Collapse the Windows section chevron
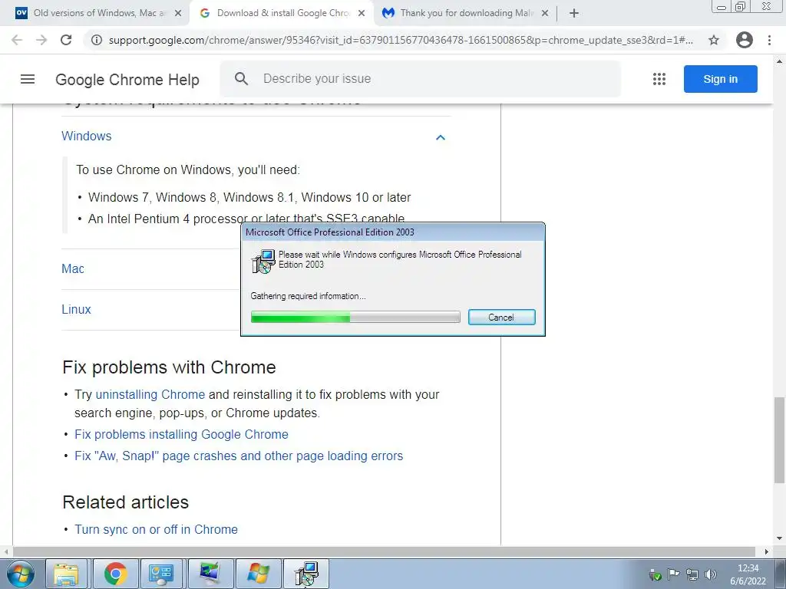 click(440, 137)
